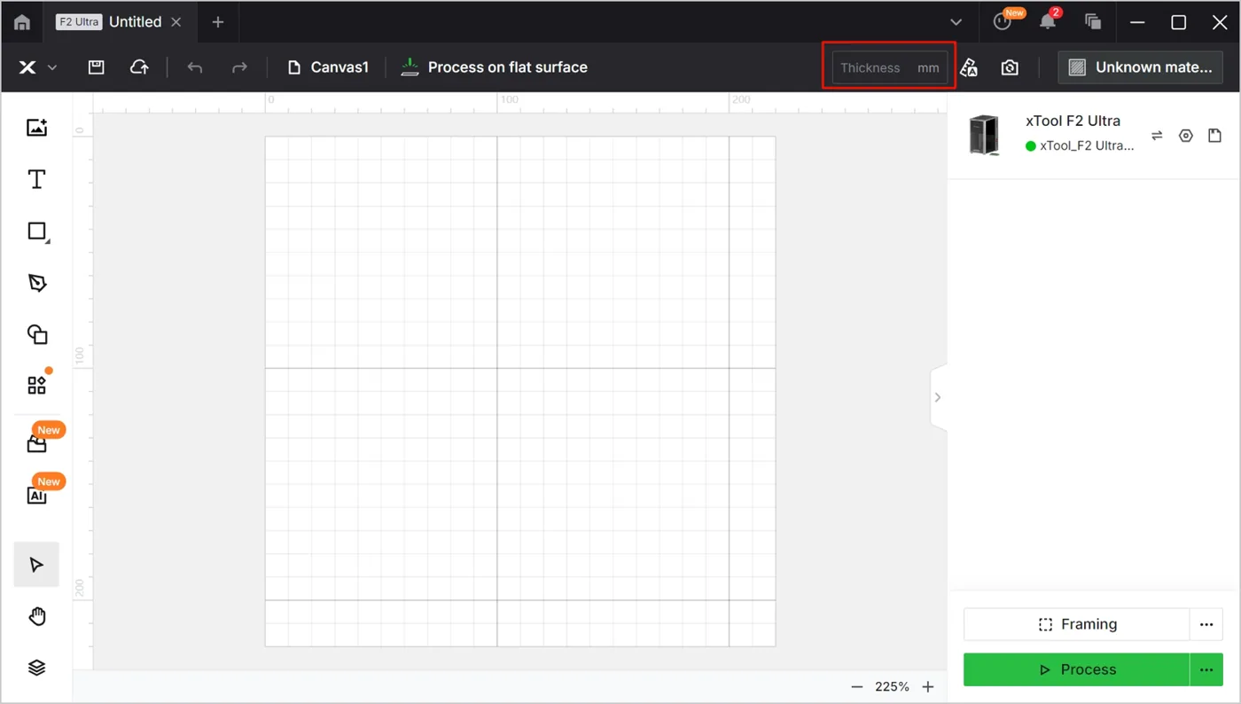Open the camera capture icon
This screenshot has width=1241, height=704.
point(1010,67)
